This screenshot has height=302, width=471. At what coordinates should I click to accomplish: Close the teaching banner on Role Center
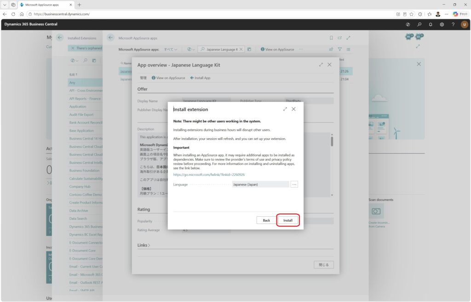419,64
